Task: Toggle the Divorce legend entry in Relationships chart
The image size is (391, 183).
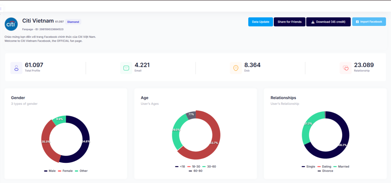Action: [x=325, y=171]
